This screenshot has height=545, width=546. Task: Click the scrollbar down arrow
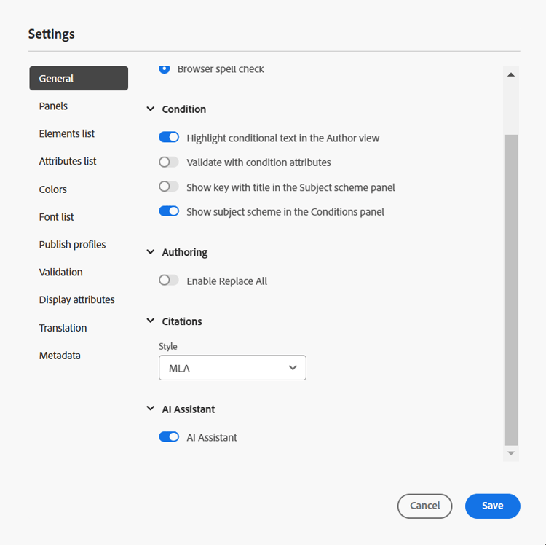[x=511, y=453]
